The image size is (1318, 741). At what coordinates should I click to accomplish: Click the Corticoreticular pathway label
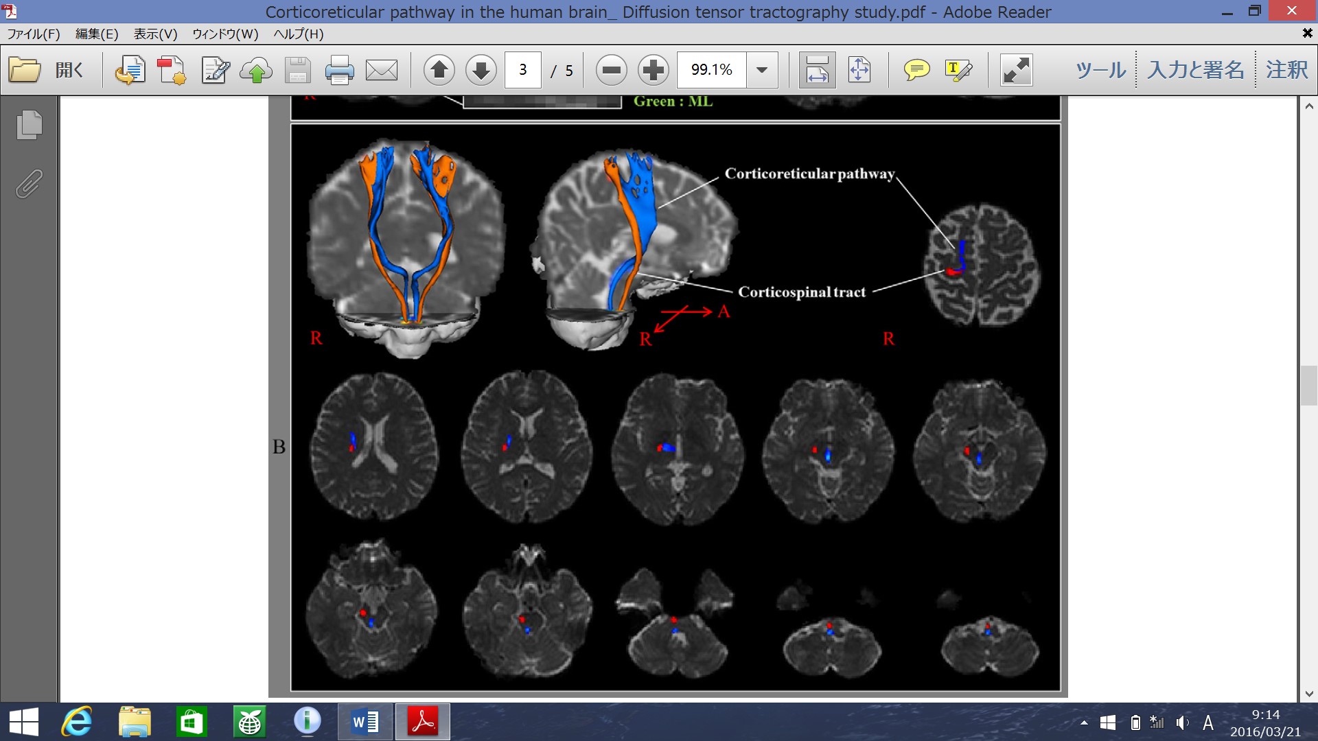click(809, 174)
